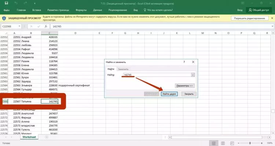Click the vertical scrollbar up arrow
The width and height of the screenshot is (275, 146).
tap(273, 33)
